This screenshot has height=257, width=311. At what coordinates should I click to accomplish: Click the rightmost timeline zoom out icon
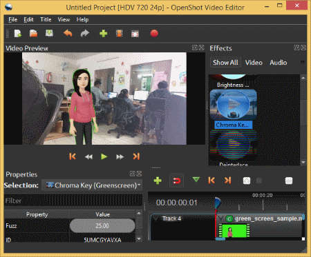coord(289,181)
